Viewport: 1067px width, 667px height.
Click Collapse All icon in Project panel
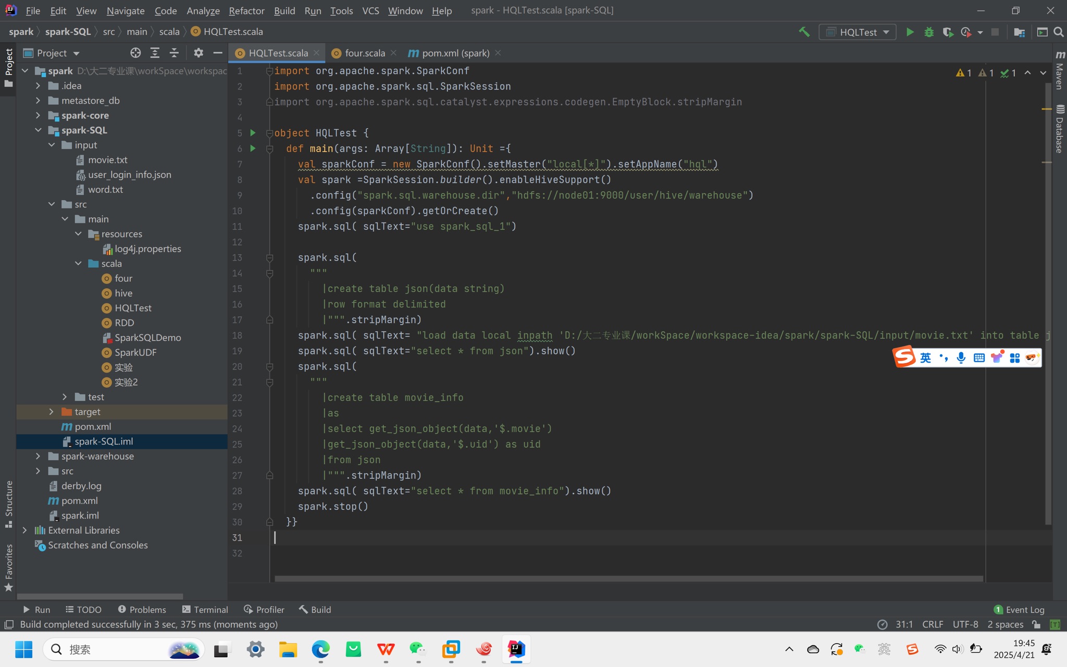point(174,53)
